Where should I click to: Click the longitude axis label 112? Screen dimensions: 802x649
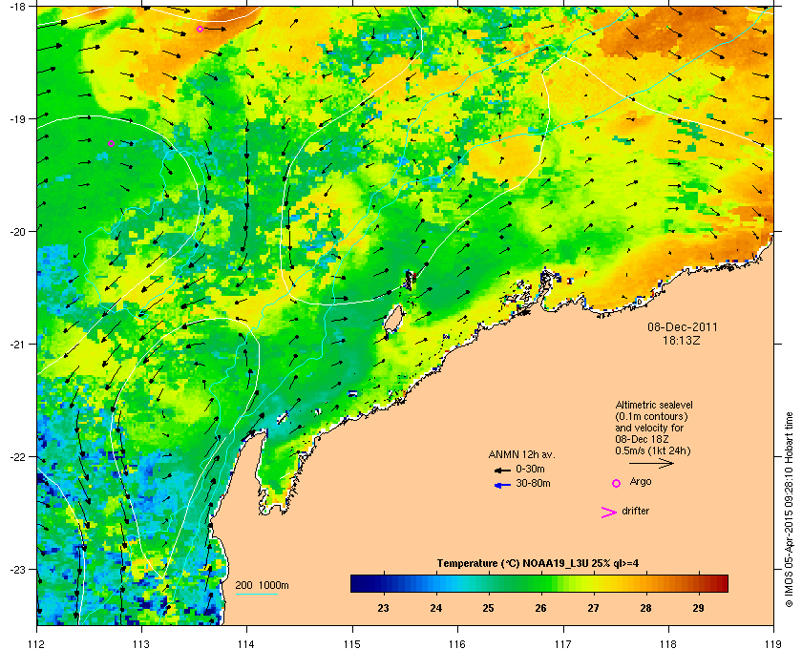37,643
